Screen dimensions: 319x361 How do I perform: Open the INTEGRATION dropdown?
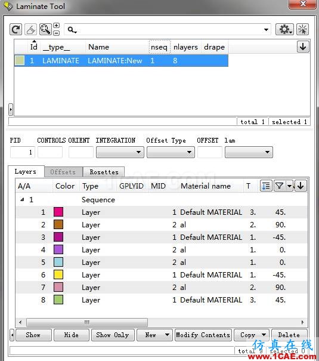tap(120, 152)
